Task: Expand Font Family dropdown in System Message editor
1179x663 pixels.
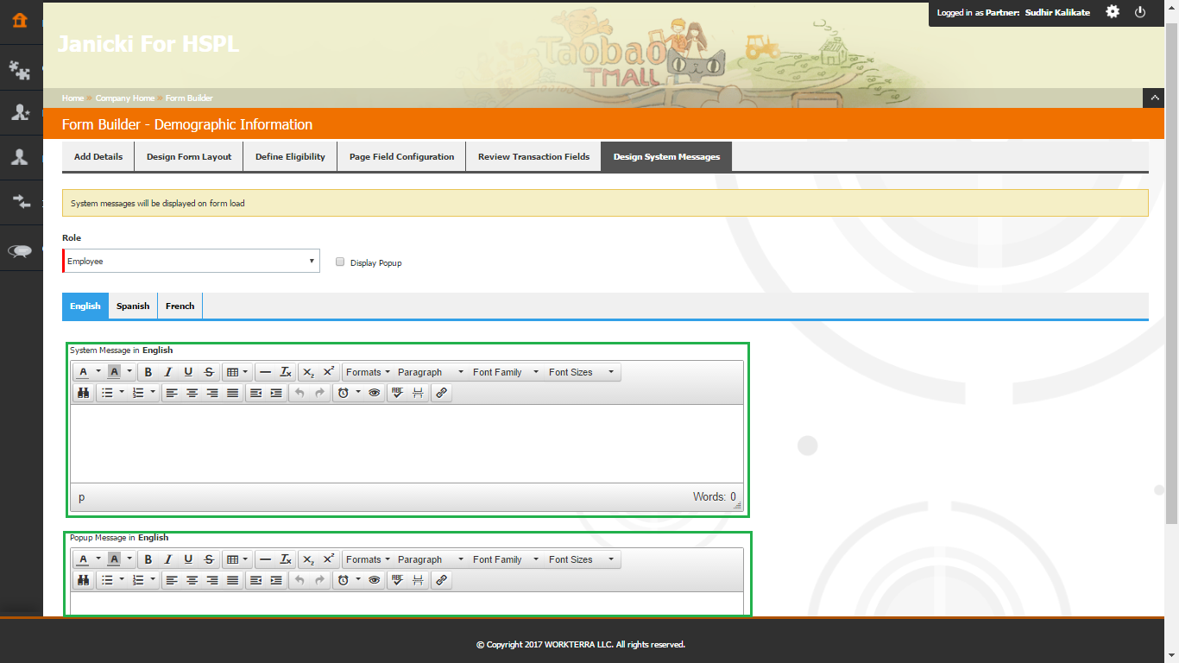Action: (504, 372)
